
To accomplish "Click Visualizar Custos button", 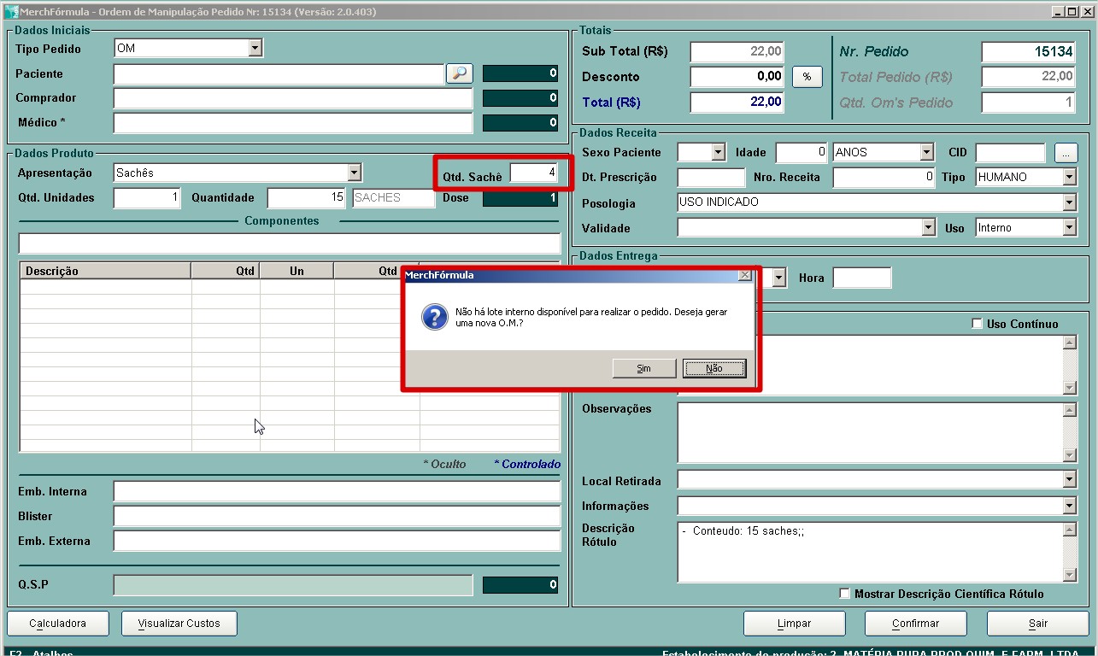I will (179, 624).
